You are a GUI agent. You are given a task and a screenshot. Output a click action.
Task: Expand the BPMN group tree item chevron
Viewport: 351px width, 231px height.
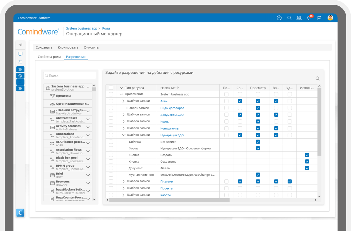coord(88,167)
